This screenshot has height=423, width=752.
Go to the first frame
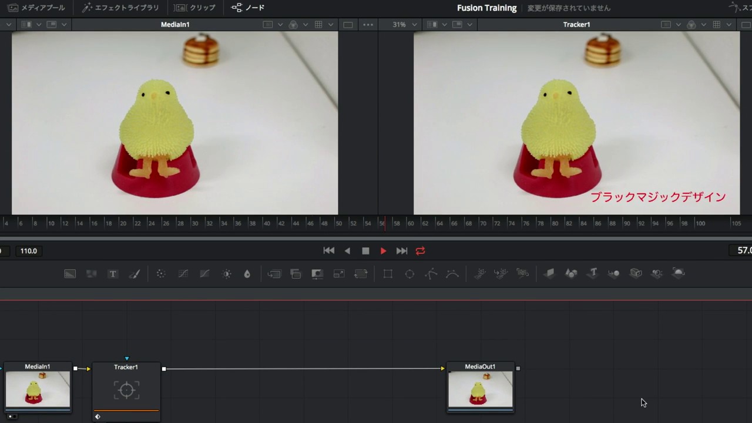click(329, 251)
